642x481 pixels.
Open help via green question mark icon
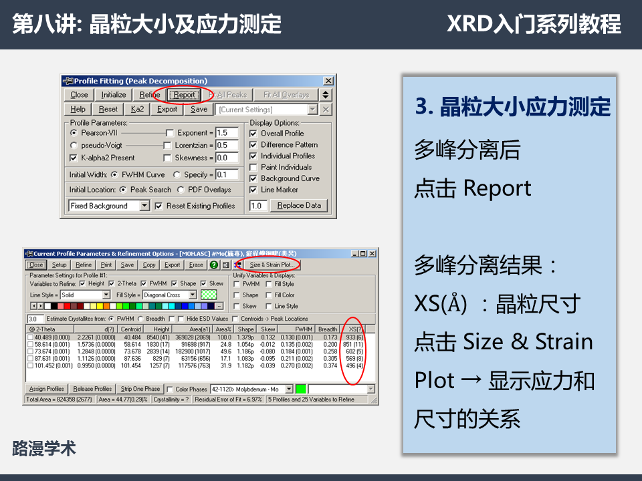coord(214,265)
